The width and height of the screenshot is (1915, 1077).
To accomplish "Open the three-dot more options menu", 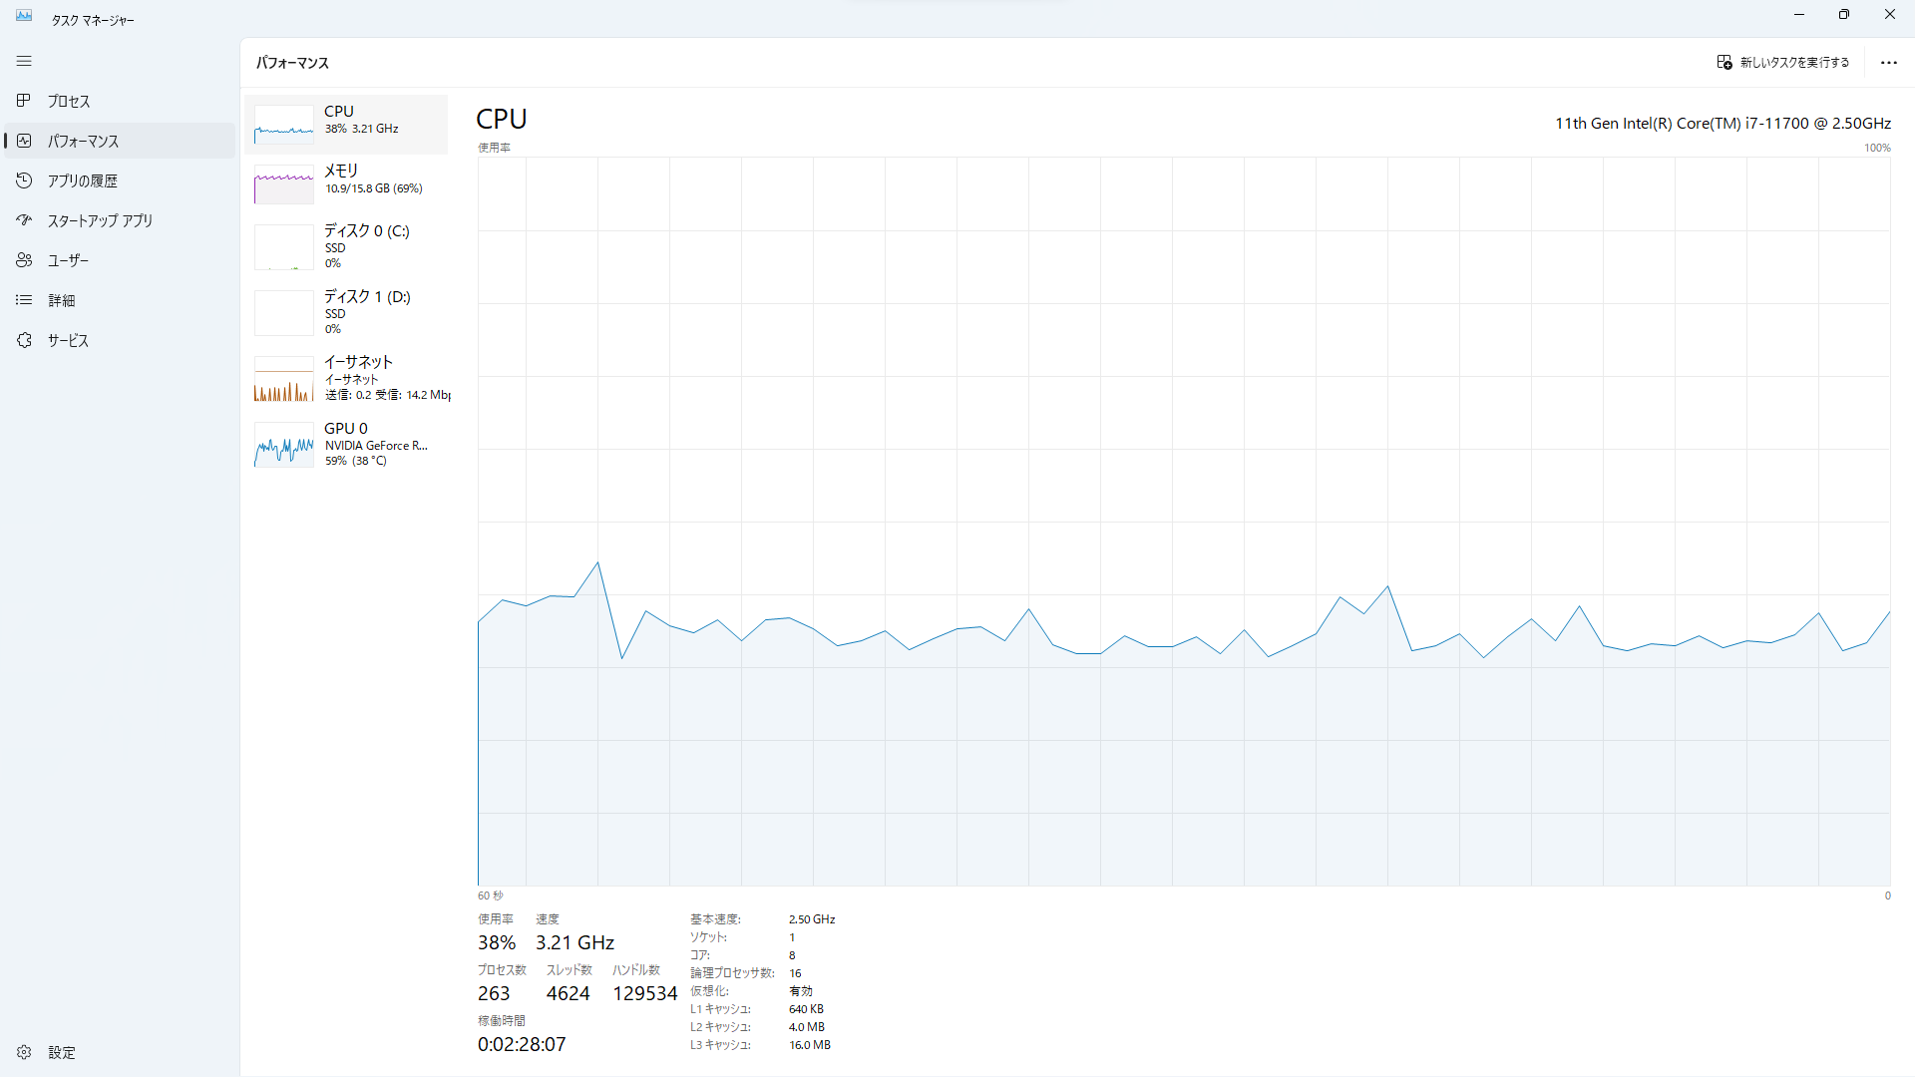I will [x=1888, y=62].
